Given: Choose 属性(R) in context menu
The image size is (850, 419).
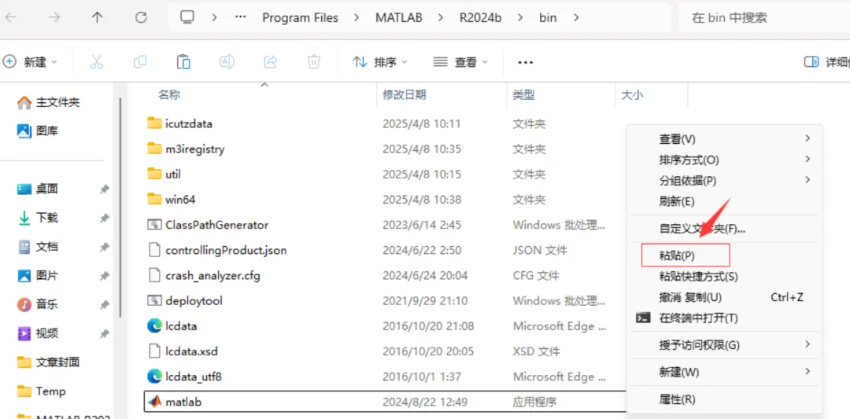Looking at the screenshot, I should [724, 399].
